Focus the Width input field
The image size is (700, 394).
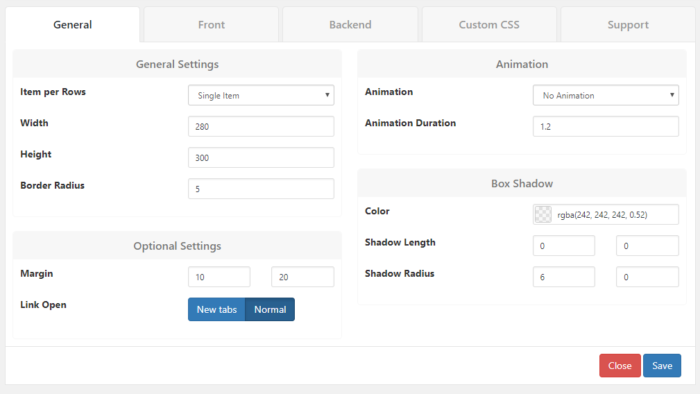pyautogui.click(x=261, y=126)
